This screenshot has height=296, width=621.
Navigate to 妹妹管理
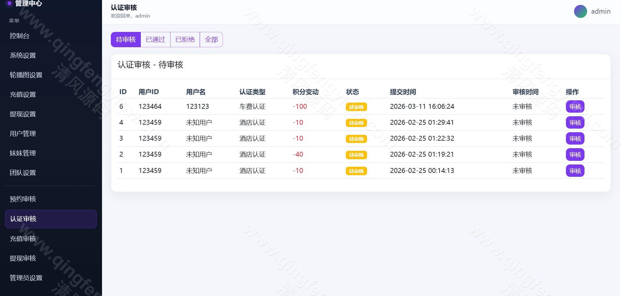[51, 153]
